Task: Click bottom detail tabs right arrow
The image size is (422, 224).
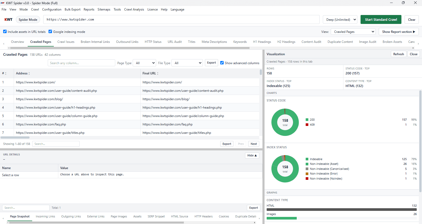Action: [x=259, y=218]
